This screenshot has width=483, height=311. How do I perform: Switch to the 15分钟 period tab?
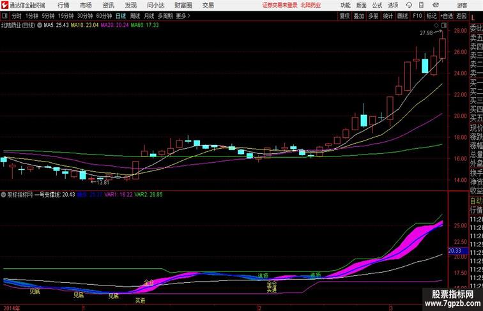tap(66, 16)
